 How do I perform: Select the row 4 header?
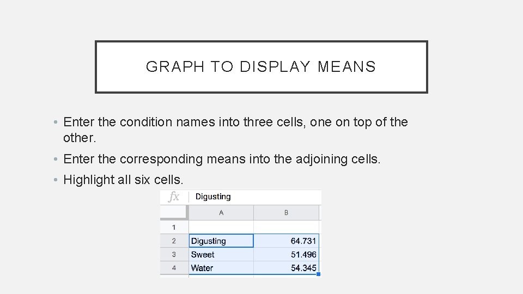click(174, 268)
